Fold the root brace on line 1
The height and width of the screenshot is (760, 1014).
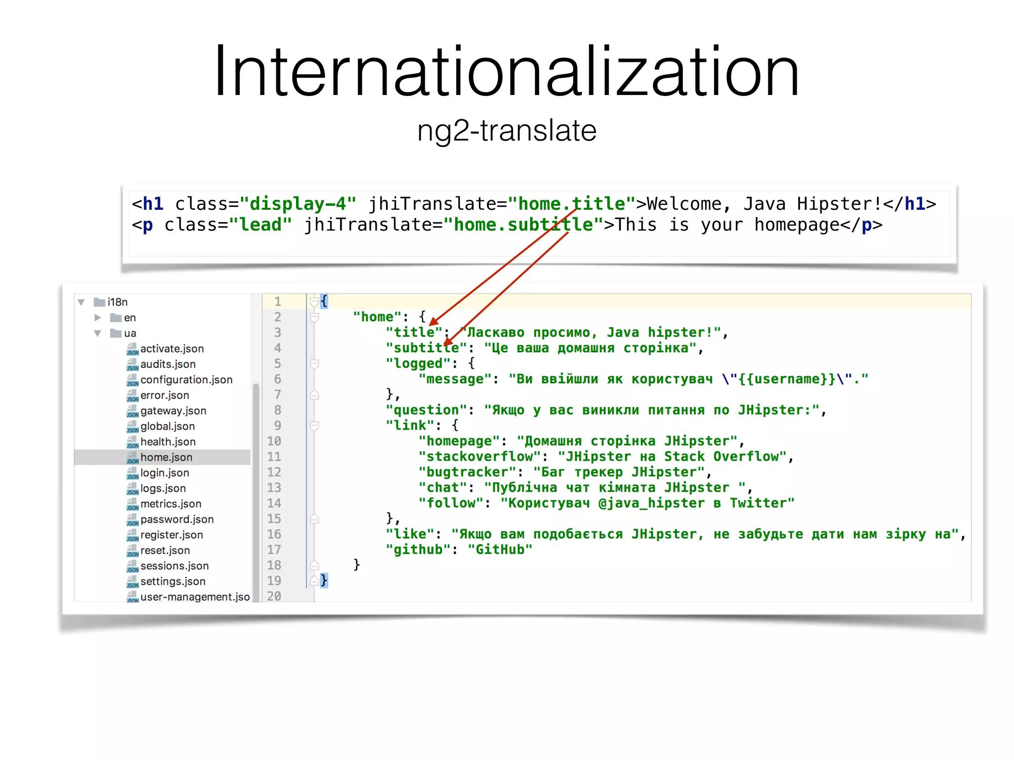[x=314, y=301]
